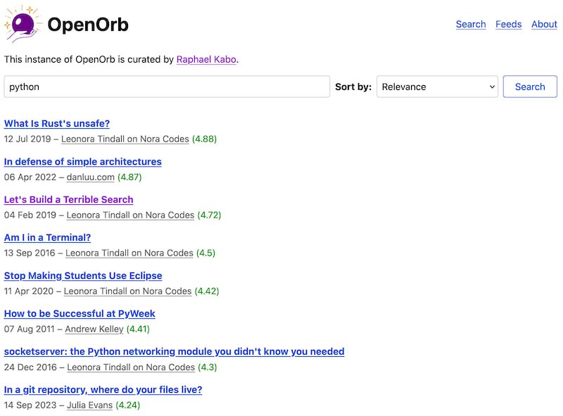The height and width of the screenshot is (416, 563).
Task: Open In defense of simple architectures
Action: click(x=83, y=161)
